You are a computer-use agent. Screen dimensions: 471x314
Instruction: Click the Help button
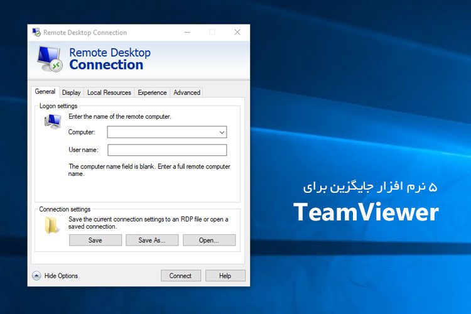(225, 276)
